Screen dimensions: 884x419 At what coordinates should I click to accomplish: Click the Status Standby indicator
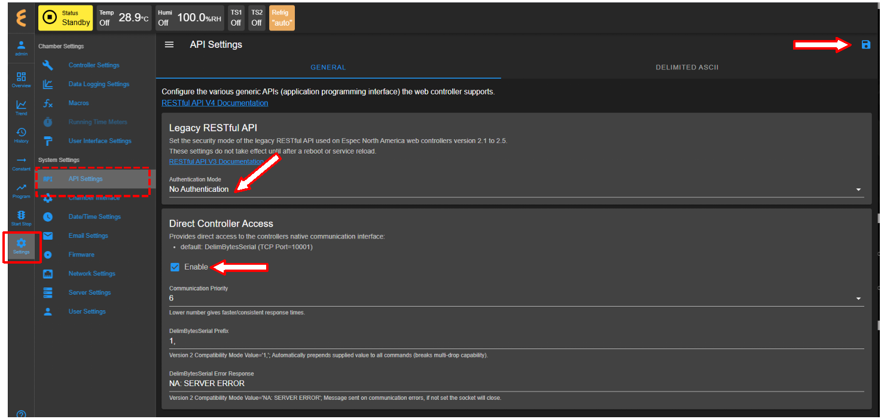pos(65,18)
